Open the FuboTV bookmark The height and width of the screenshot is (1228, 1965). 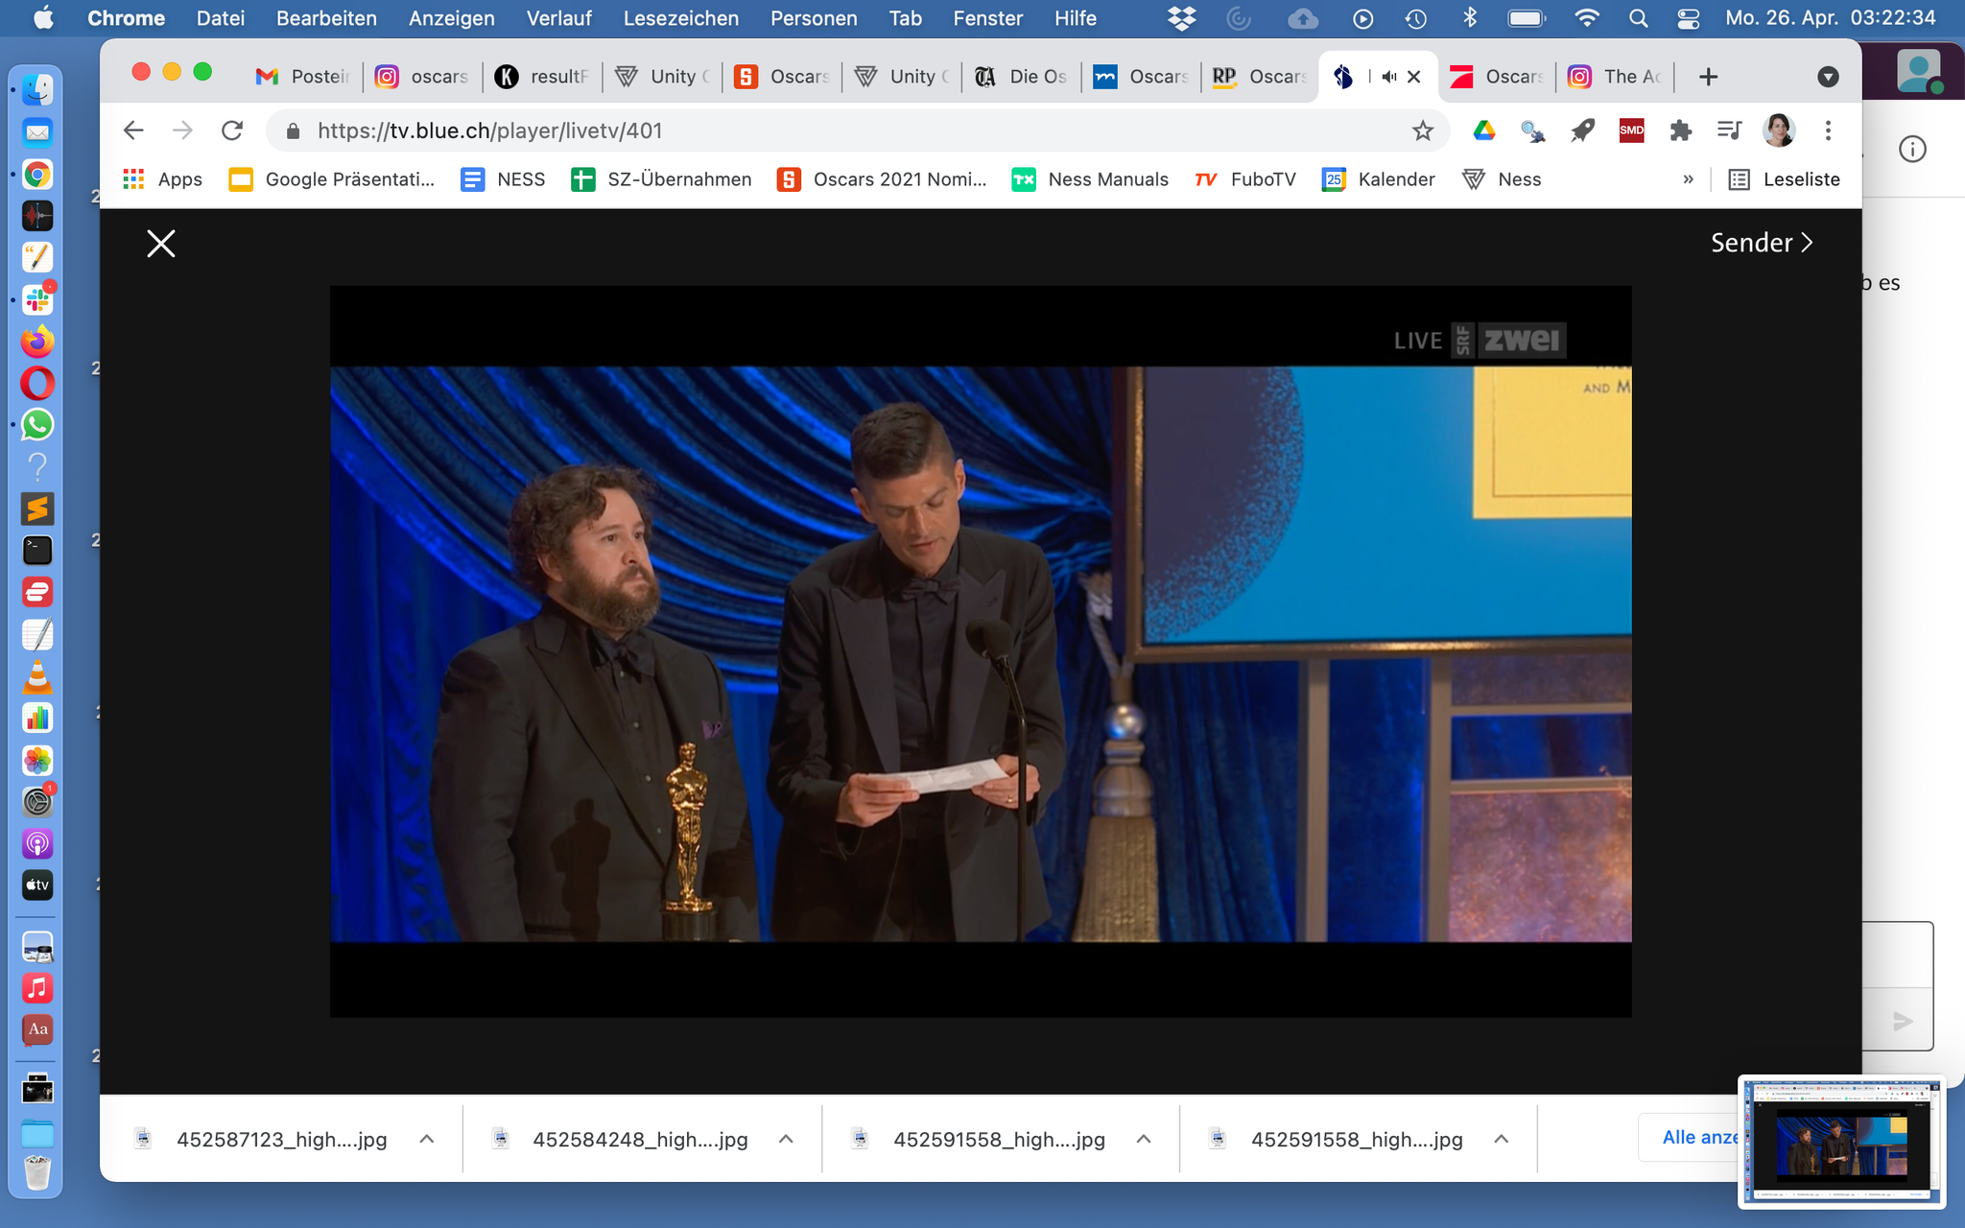[x=1245, y=179]
